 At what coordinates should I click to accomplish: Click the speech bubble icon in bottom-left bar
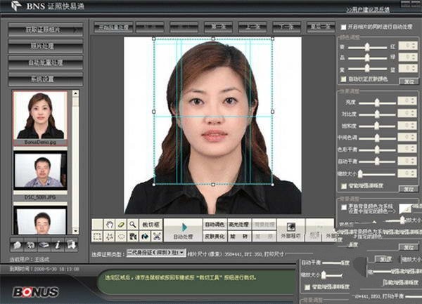tap(17, 244)
